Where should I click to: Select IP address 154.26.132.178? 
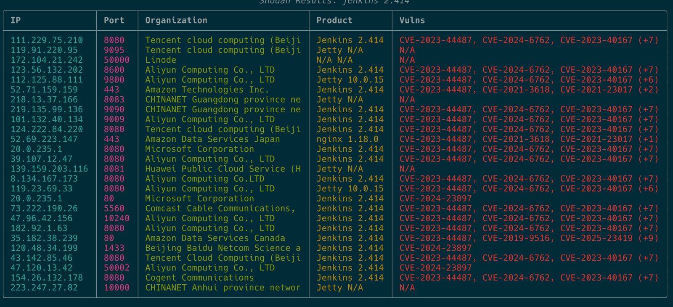pos(47,278)
